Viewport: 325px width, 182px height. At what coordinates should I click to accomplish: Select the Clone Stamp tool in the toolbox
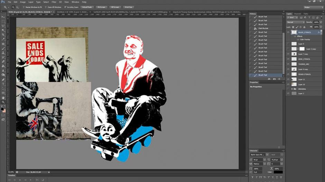[3, 52]
